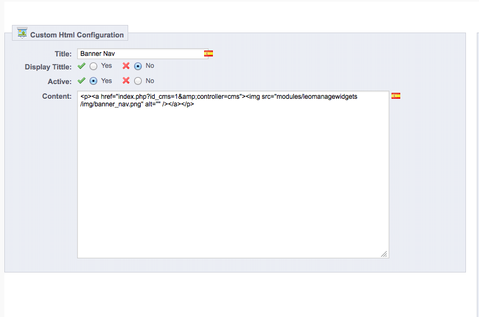
Task: Click the Yes label of Display Tittle
Action: [106, 66]
